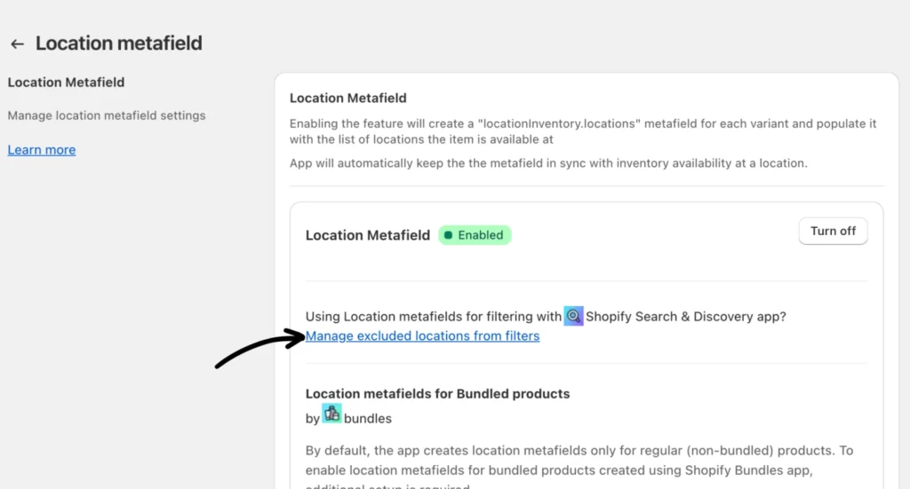Open Manage excluded locations from filters

[x=422, y=335]
